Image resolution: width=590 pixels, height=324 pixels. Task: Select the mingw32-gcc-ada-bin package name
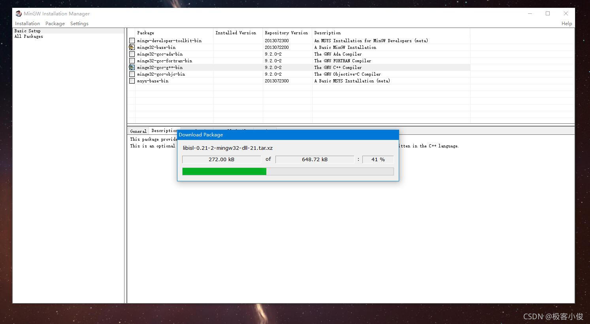[160, 54]
